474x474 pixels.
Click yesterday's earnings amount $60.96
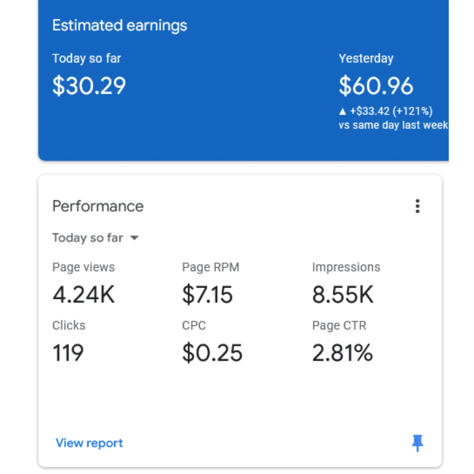click(376, 86)
